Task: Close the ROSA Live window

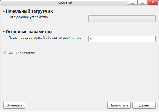Action: click(x=152, y=3)
